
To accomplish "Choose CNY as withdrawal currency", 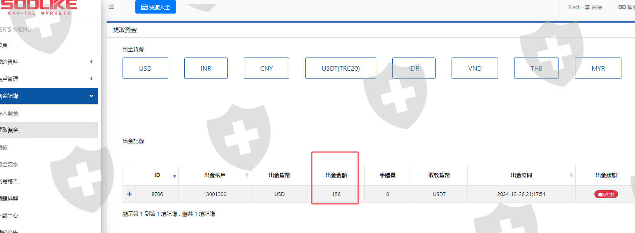I will click(266, 68).
